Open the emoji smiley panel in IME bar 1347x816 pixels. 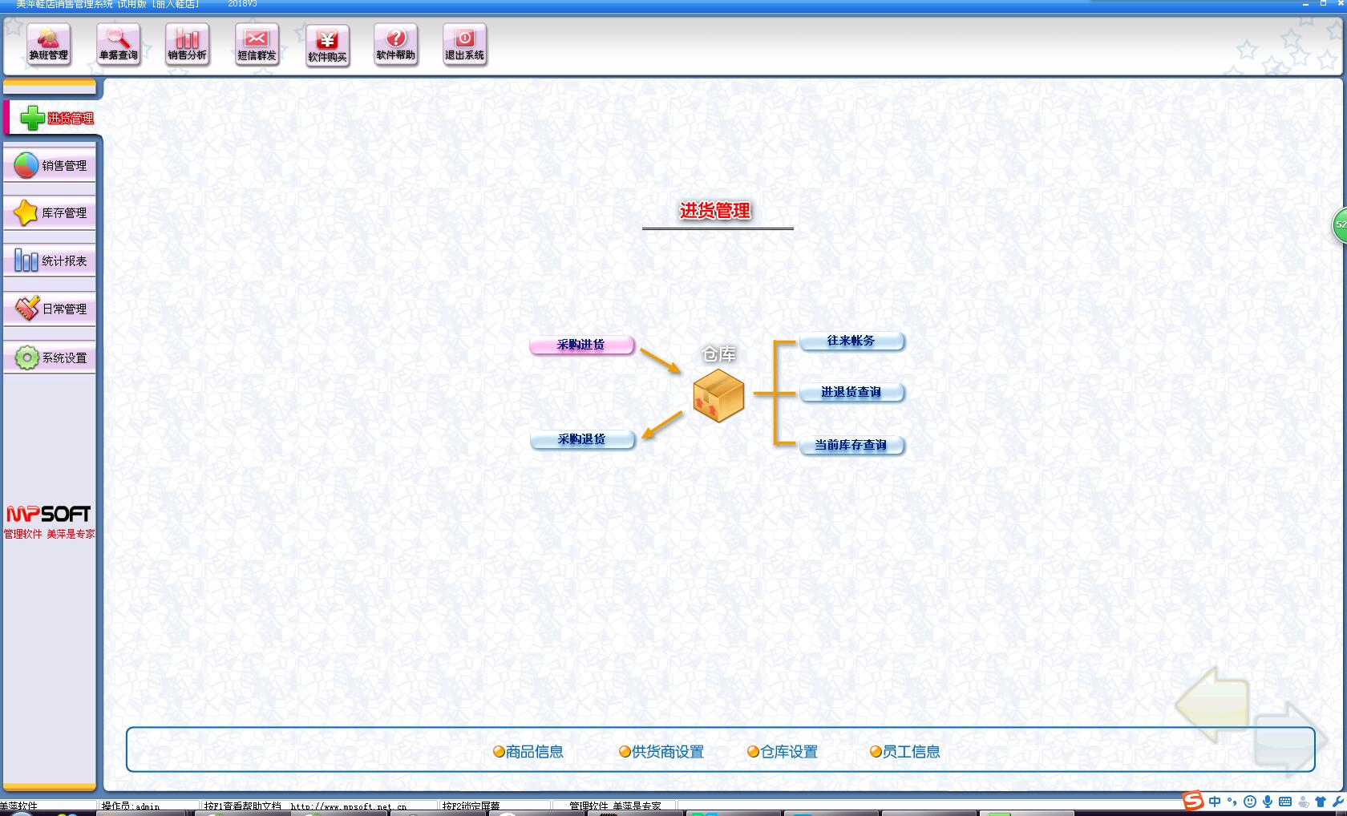1250,802
